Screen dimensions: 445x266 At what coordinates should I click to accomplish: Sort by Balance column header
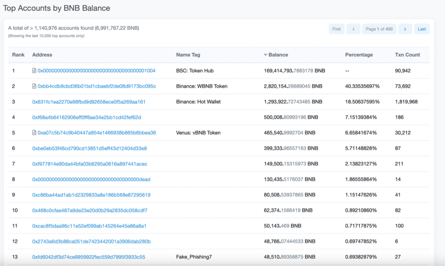pos(278,55)
